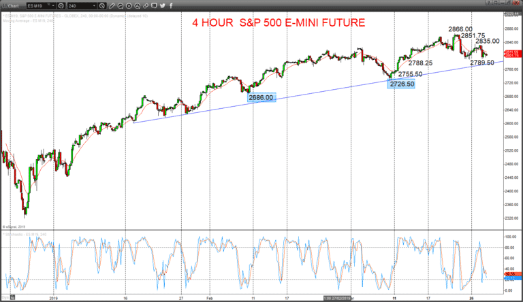Screen dimensions: 523x302
Task: Open the chat comment bubble icon
Action: 154,5
